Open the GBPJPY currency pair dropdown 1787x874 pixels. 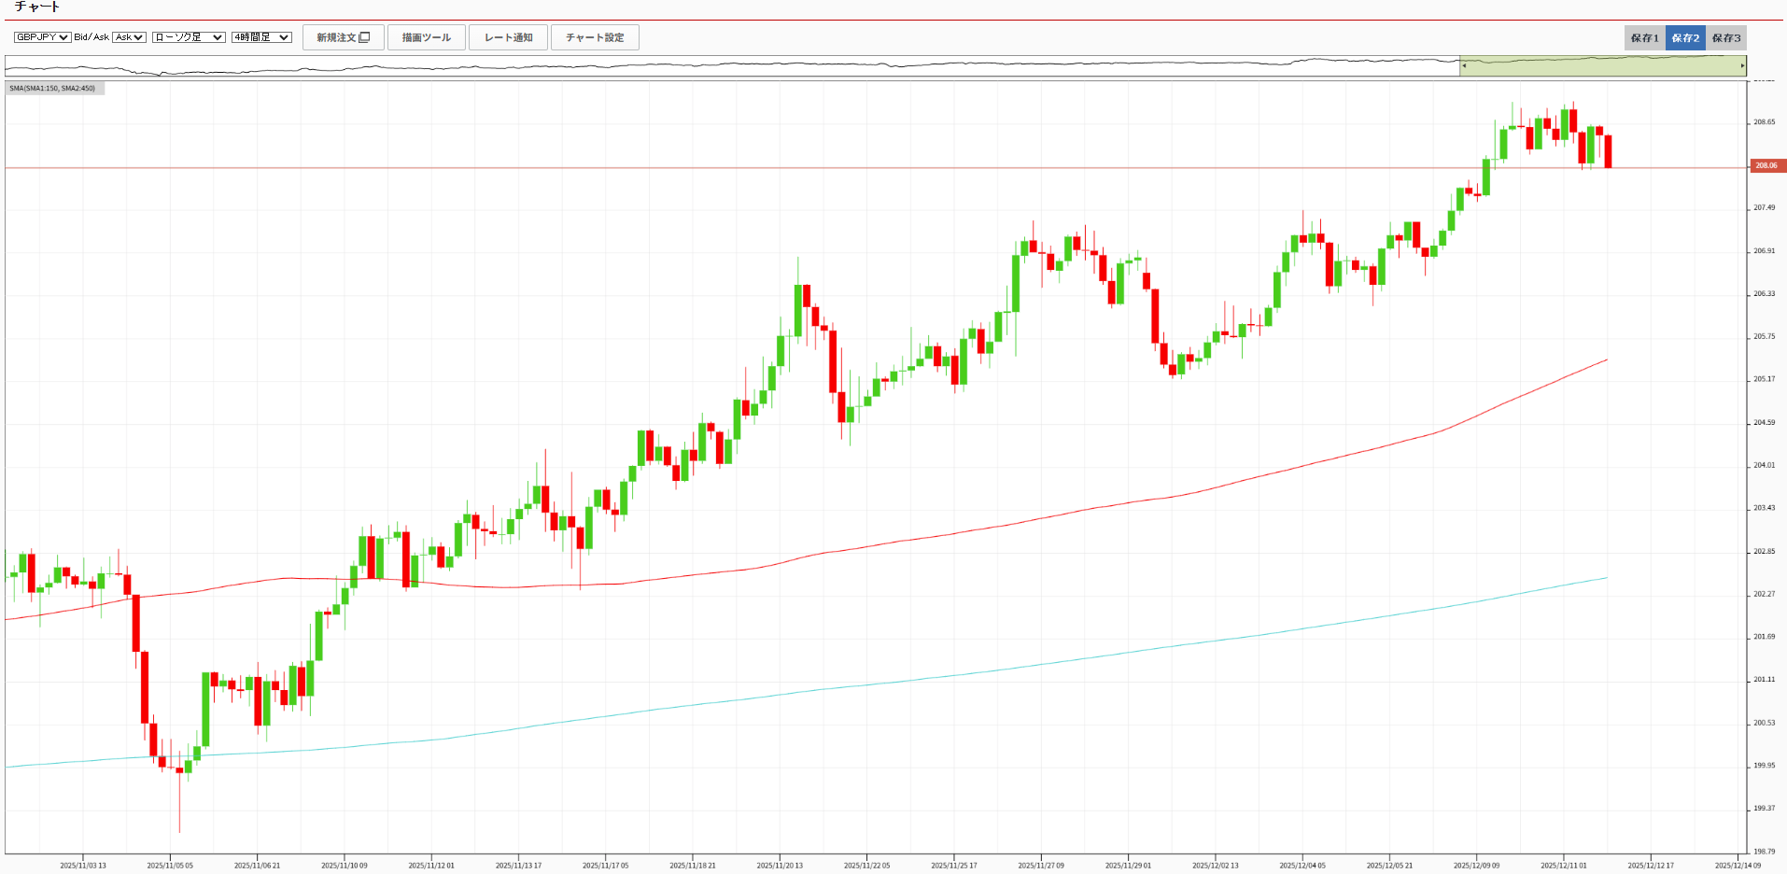click(42, 37)
